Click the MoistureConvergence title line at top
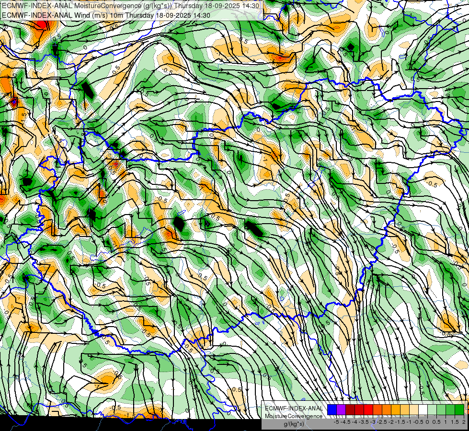Image resolution: width=469 pixels, height=431 pixels. 130,6
